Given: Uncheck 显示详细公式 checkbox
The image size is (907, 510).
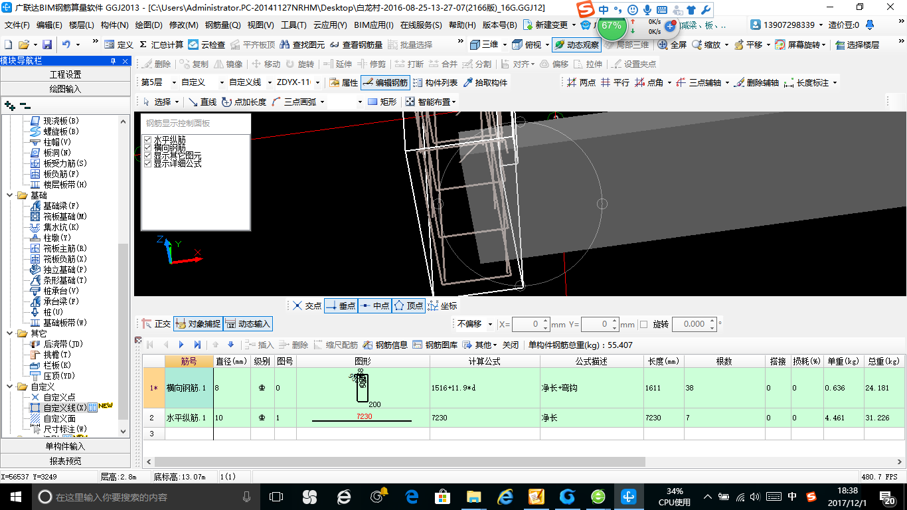Looking at the screenshot, I should [147, 163].
